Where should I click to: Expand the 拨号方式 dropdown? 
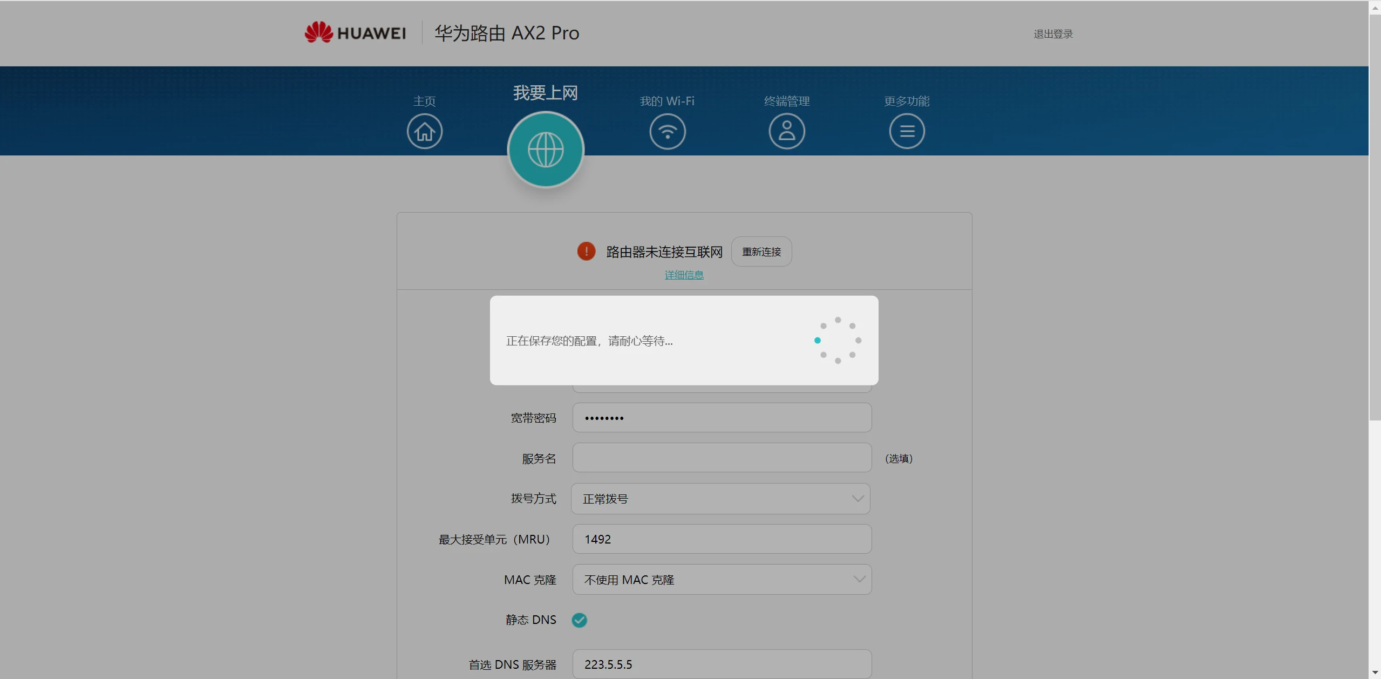click(720, 499)
